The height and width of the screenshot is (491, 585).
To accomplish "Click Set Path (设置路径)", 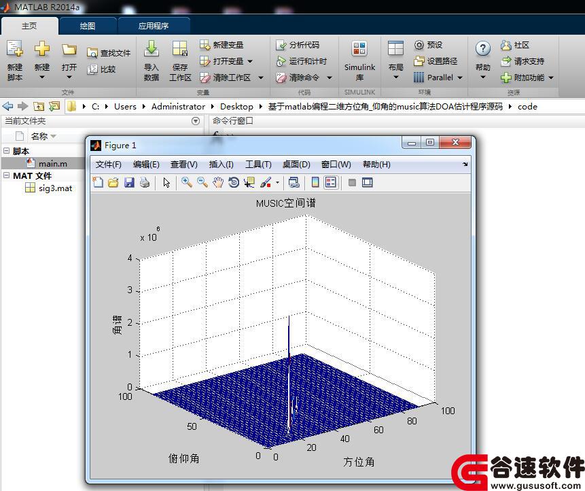I will pos(436,61).
